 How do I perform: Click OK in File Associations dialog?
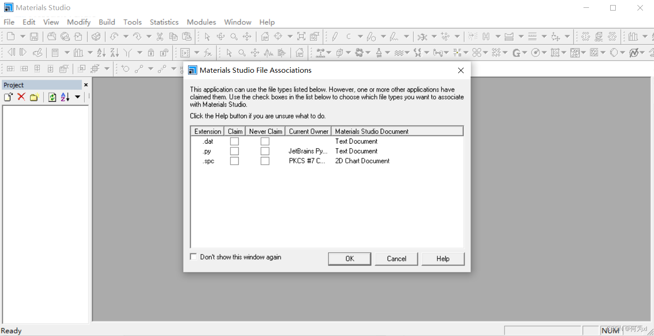click(349, 259)
